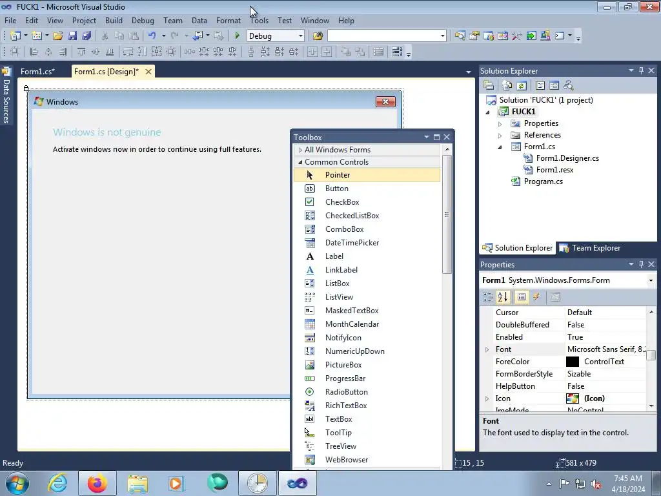Image resolution: width=661 pixels, height=496 pixels.
Task: Select the Button control in Toolbox
Action: coord(367,189)
